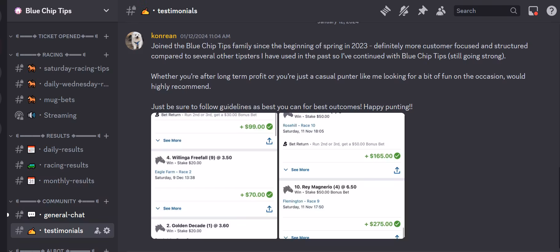Open the monthly-results channel
The height and width of the screenshot is (252, 560).
(69, 181)
